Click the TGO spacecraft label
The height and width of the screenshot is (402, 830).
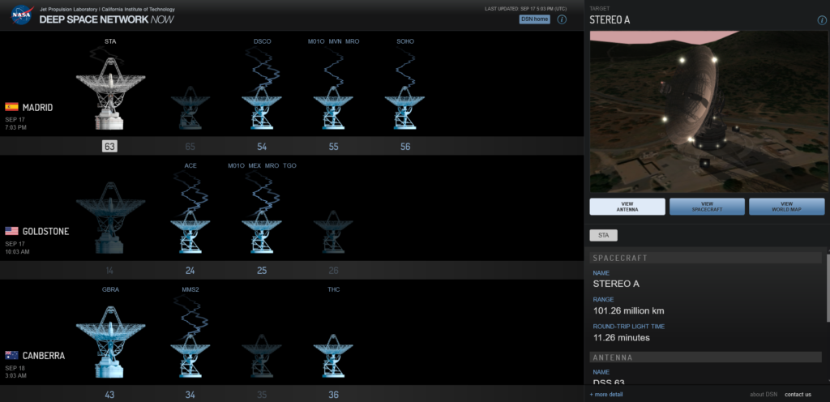pyautogui.click(x=289, y=165)
